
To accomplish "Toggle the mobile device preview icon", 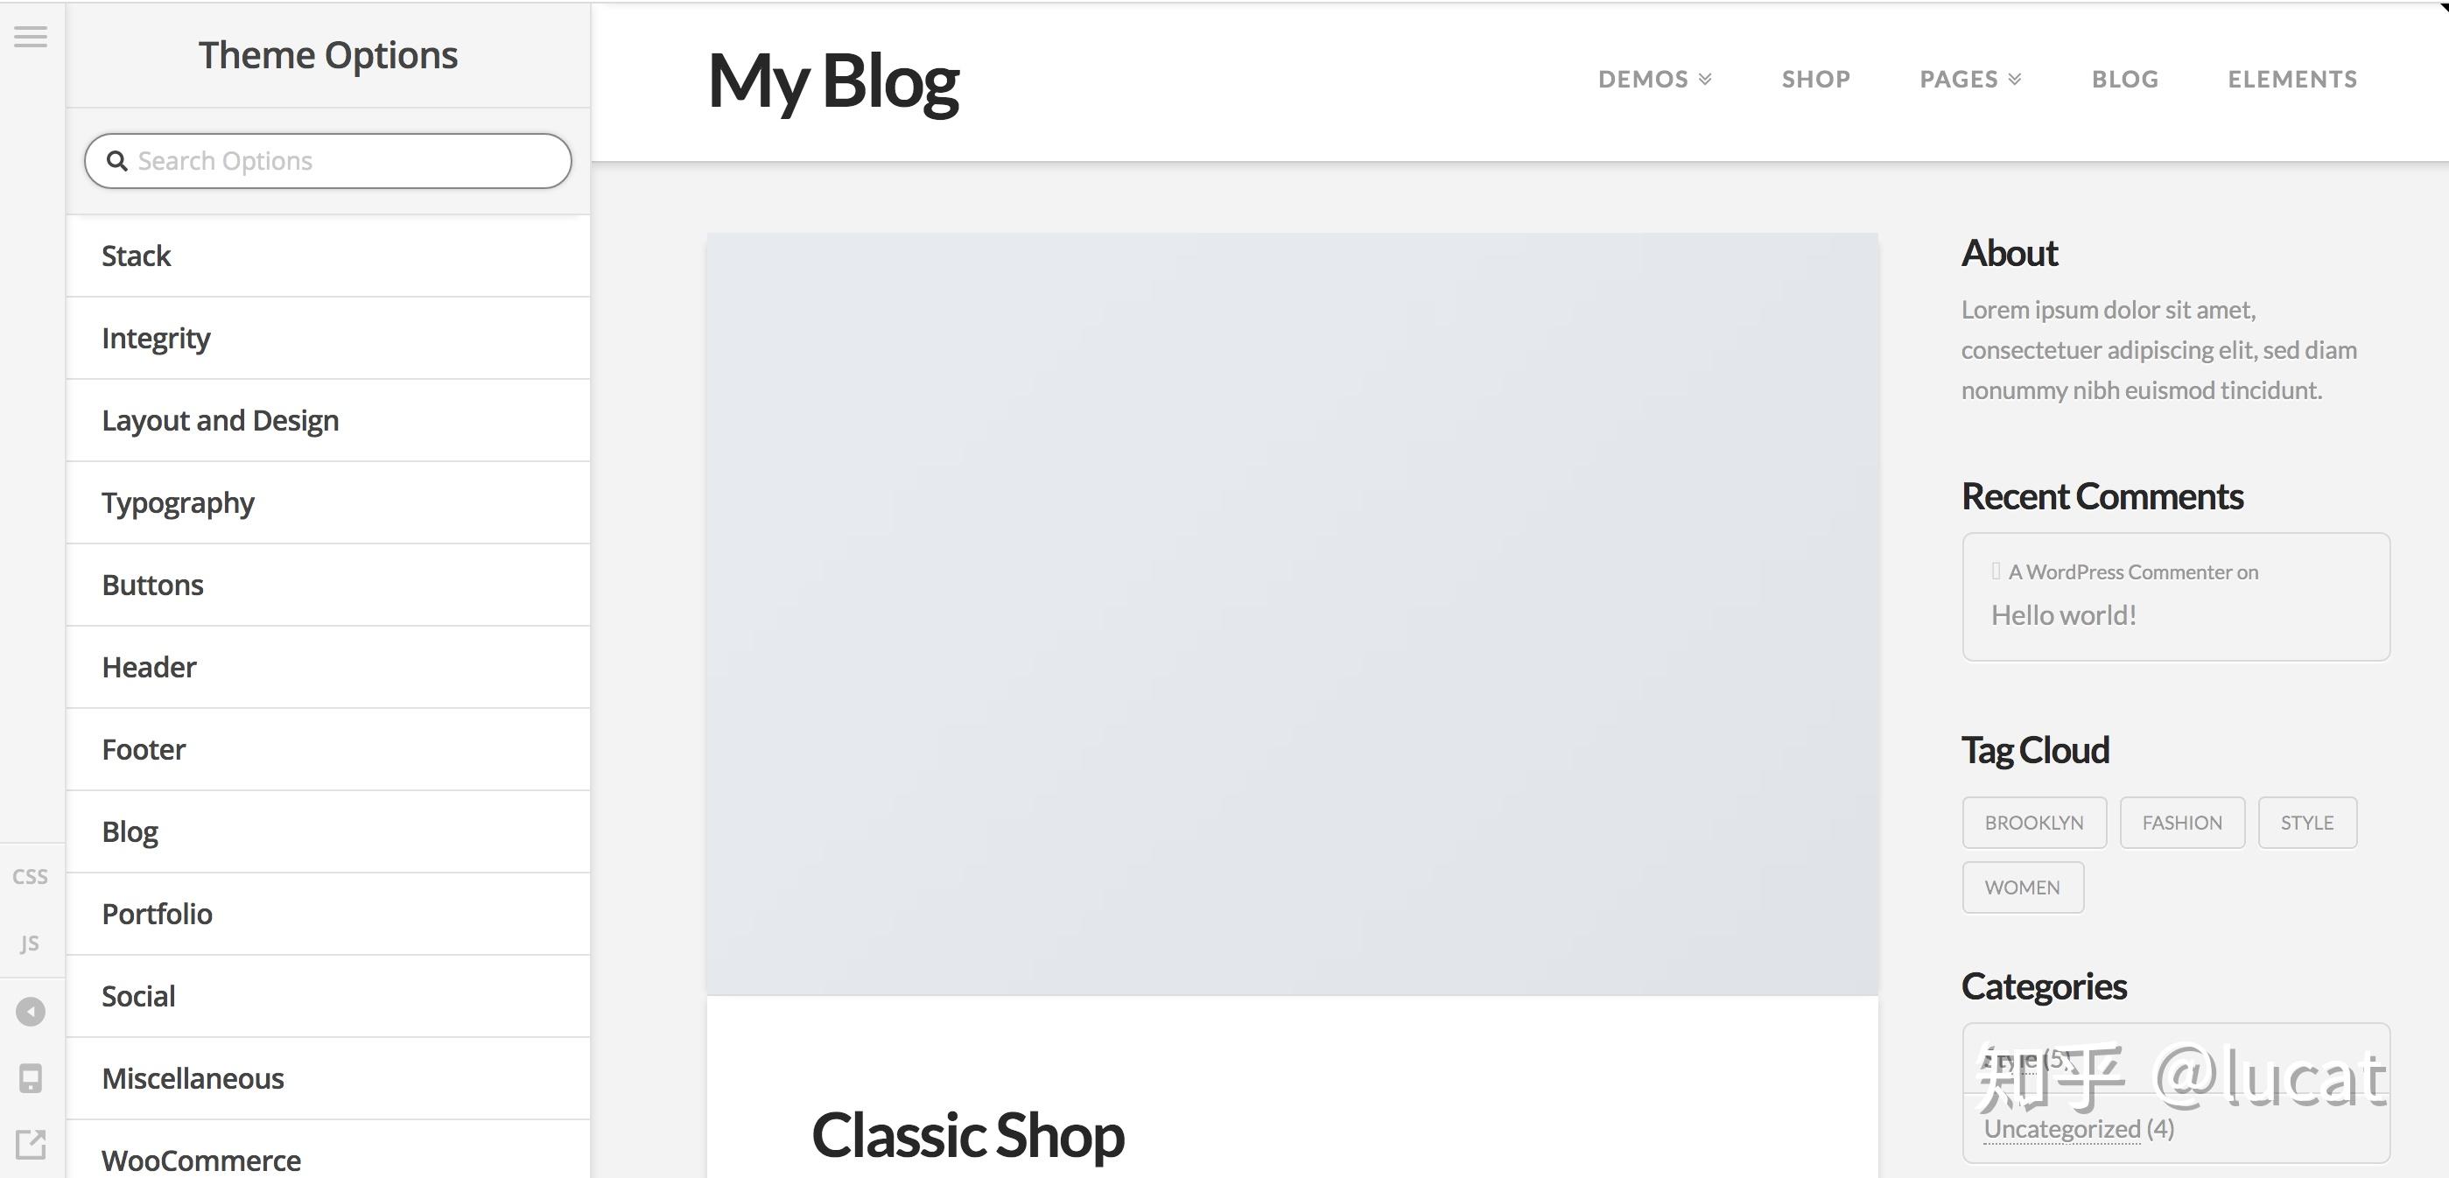I will [31, 1078].
